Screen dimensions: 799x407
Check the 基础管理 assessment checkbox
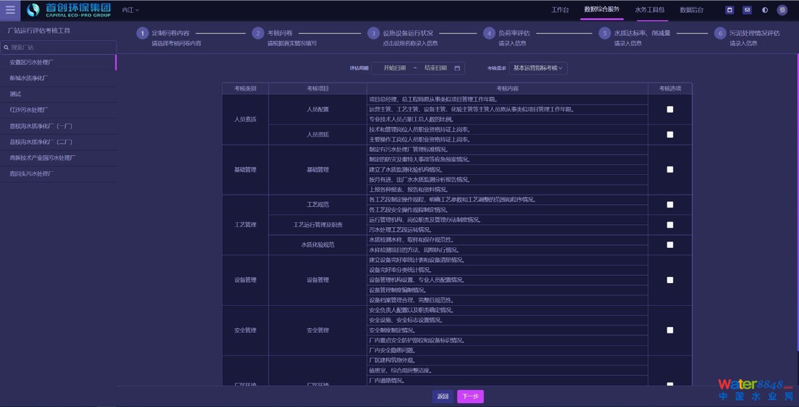click(x=670, y=170)
